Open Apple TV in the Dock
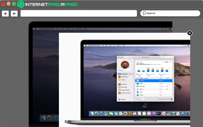Image resolution: width=203 pixels, height=127 pixels. tap(159, 114)
